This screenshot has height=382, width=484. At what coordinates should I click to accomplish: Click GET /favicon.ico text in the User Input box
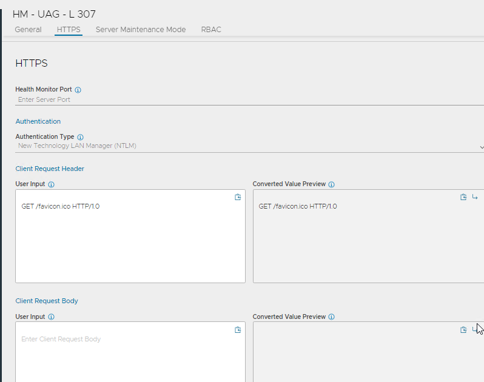pos(61,206)
